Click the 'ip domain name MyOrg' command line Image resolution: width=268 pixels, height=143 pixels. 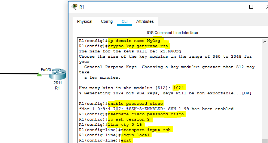click(x=134, y=41)
